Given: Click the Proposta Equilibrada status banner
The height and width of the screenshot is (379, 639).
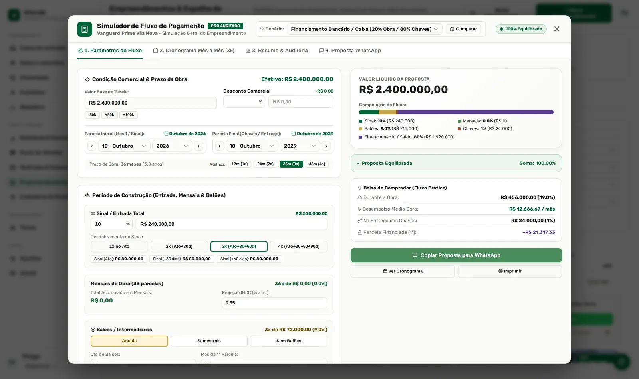Looking at the screenshot, I should click(x=456, y=163).
